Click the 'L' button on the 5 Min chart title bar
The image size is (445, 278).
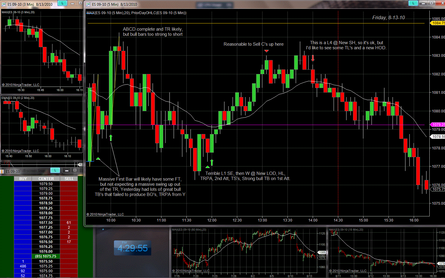click(413, 3)
